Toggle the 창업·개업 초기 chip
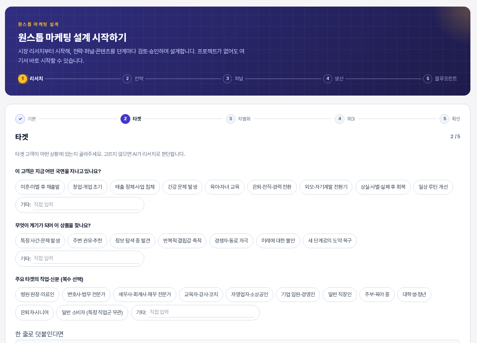 click(x=87, y=187)
